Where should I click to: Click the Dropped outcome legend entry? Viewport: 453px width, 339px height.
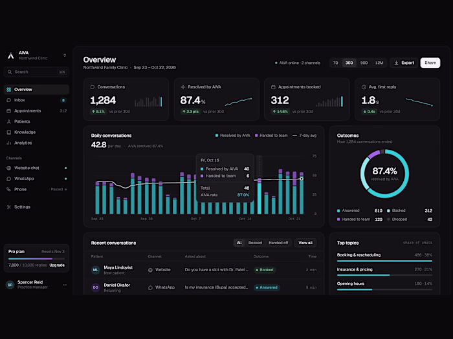(x=410, y=219)
